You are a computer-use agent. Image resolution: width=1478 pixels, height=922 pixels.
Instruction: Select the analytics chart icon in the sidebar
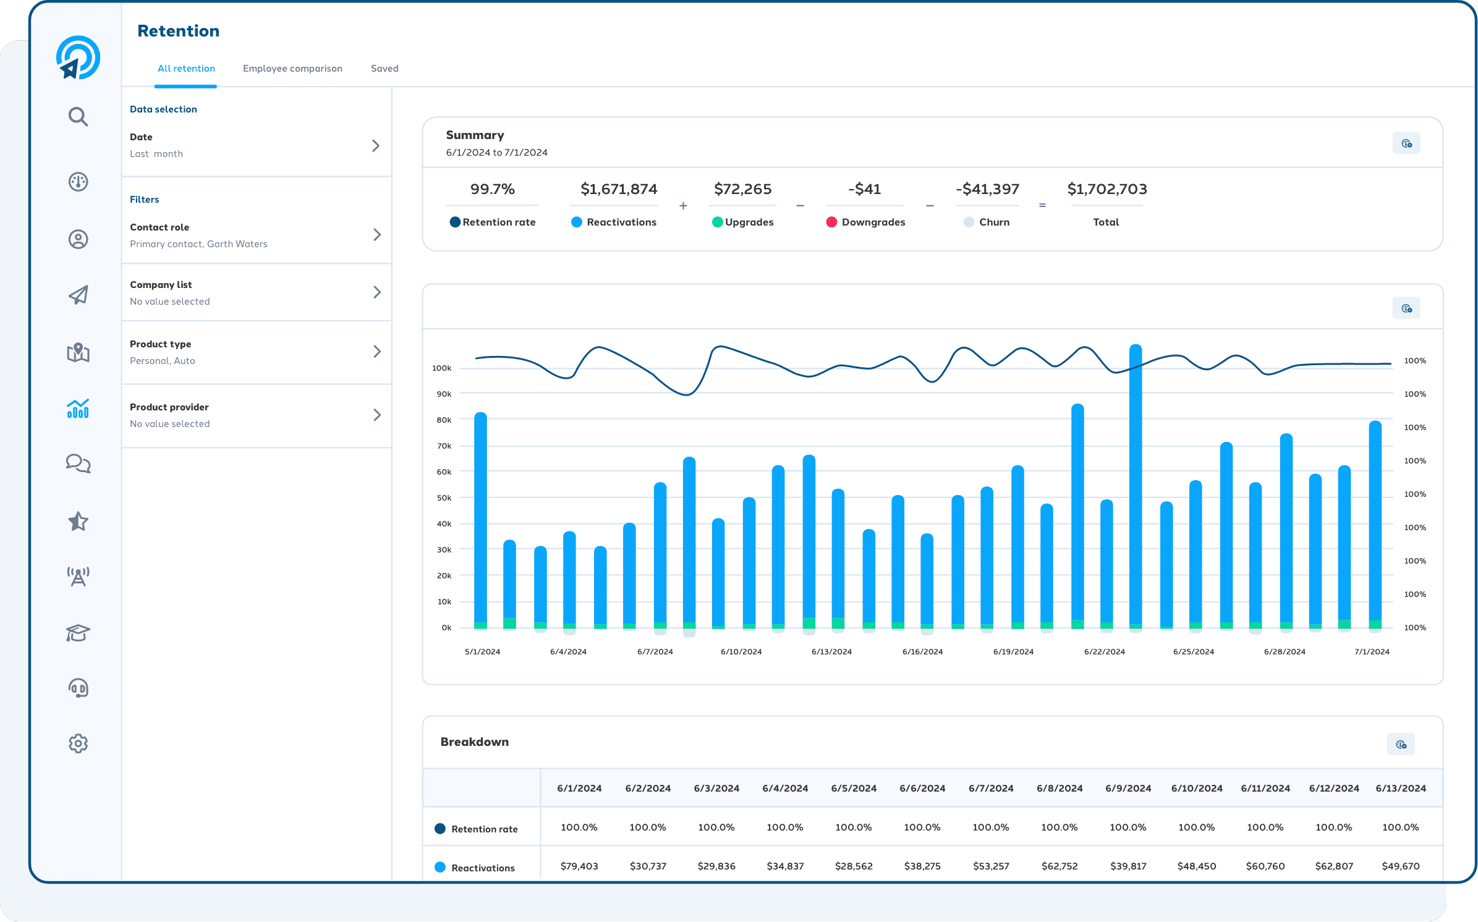(78, 408)
